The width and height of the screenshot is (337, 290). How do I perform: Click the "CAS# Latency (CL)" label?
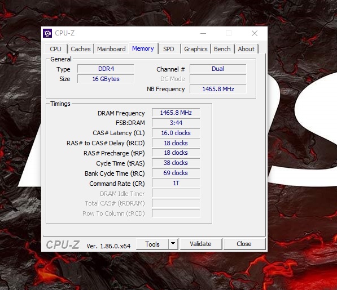pos(119,133)
